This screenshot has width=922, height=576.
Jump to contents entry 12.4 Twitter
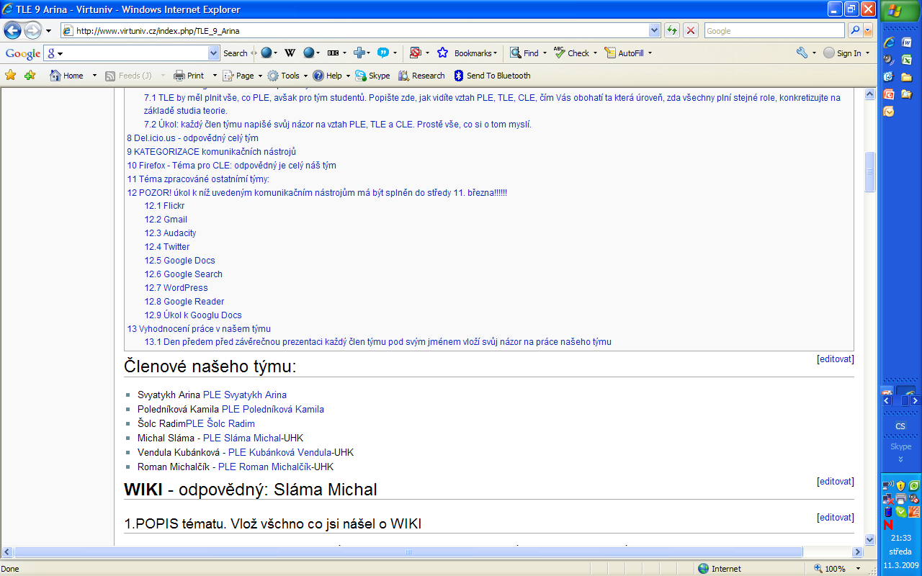(167, 247)
